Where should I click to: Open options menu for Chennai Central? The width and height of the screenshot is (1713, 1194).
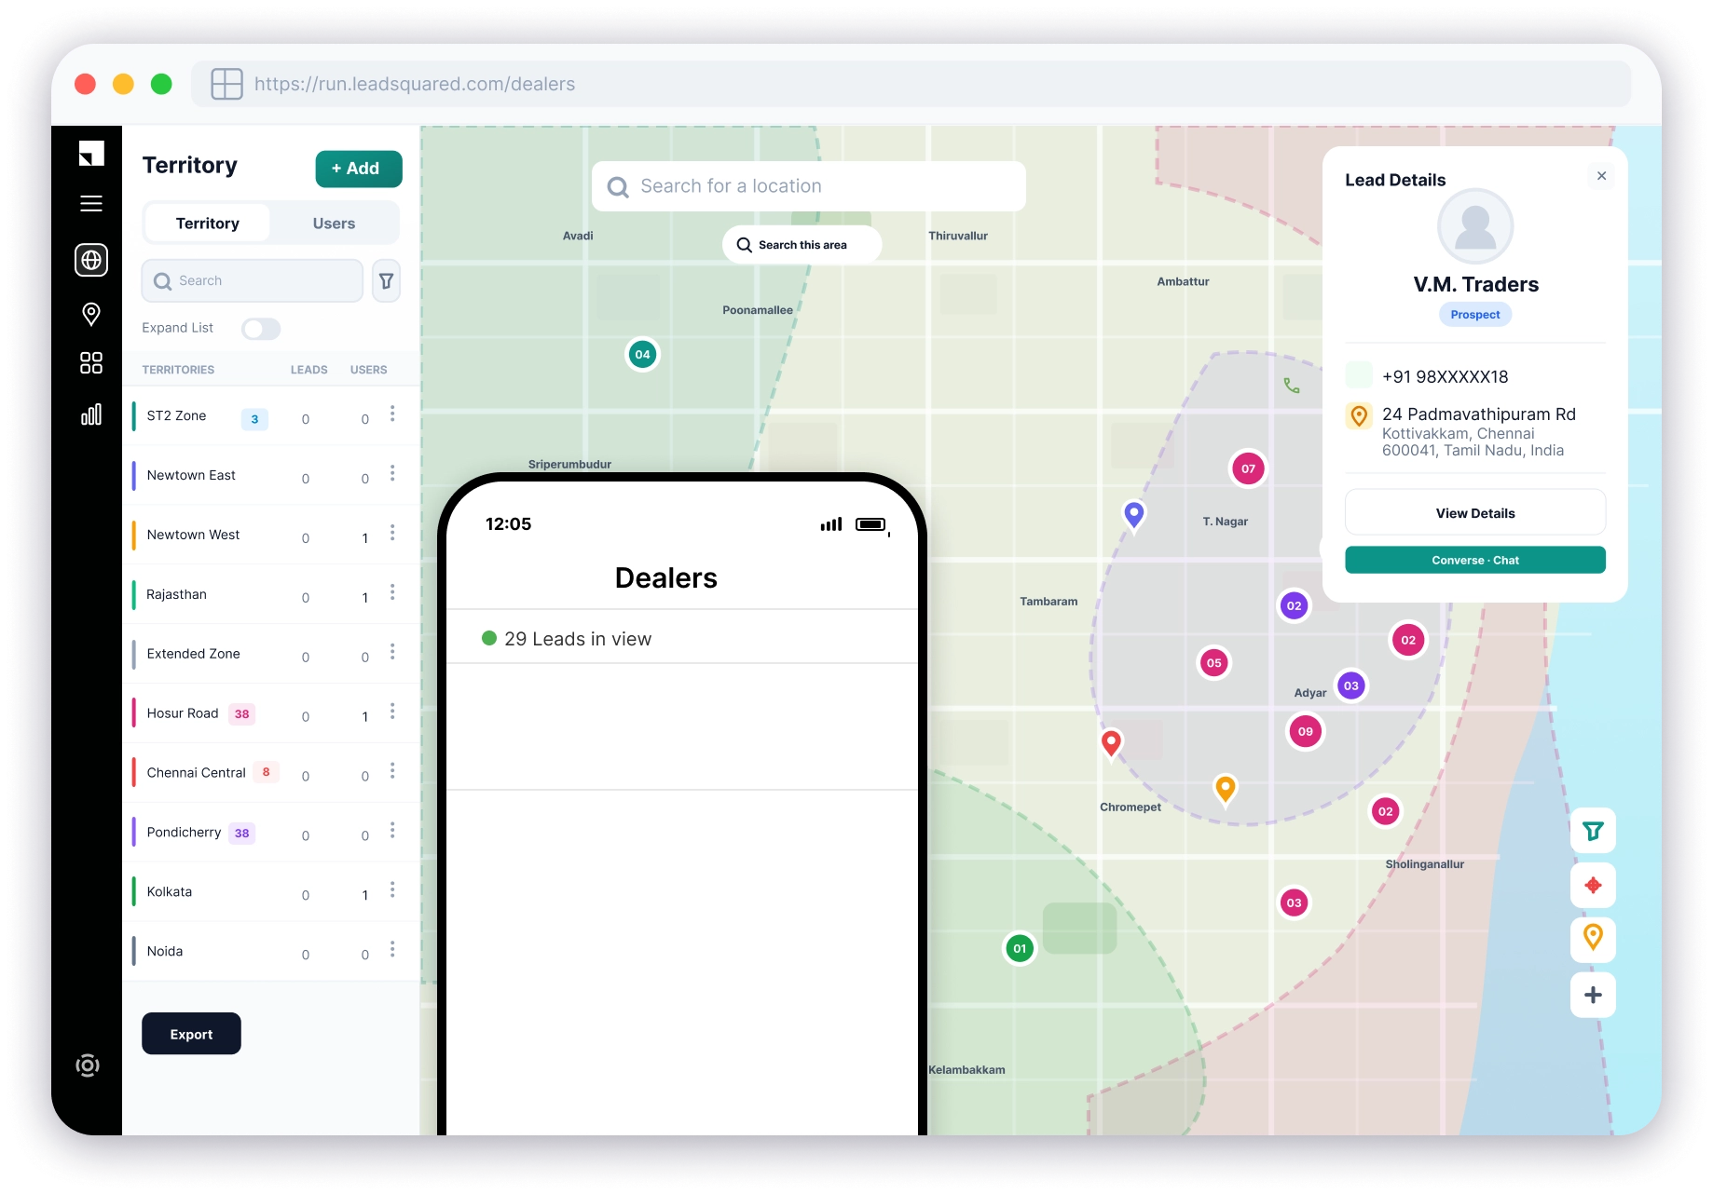point(392,771)
